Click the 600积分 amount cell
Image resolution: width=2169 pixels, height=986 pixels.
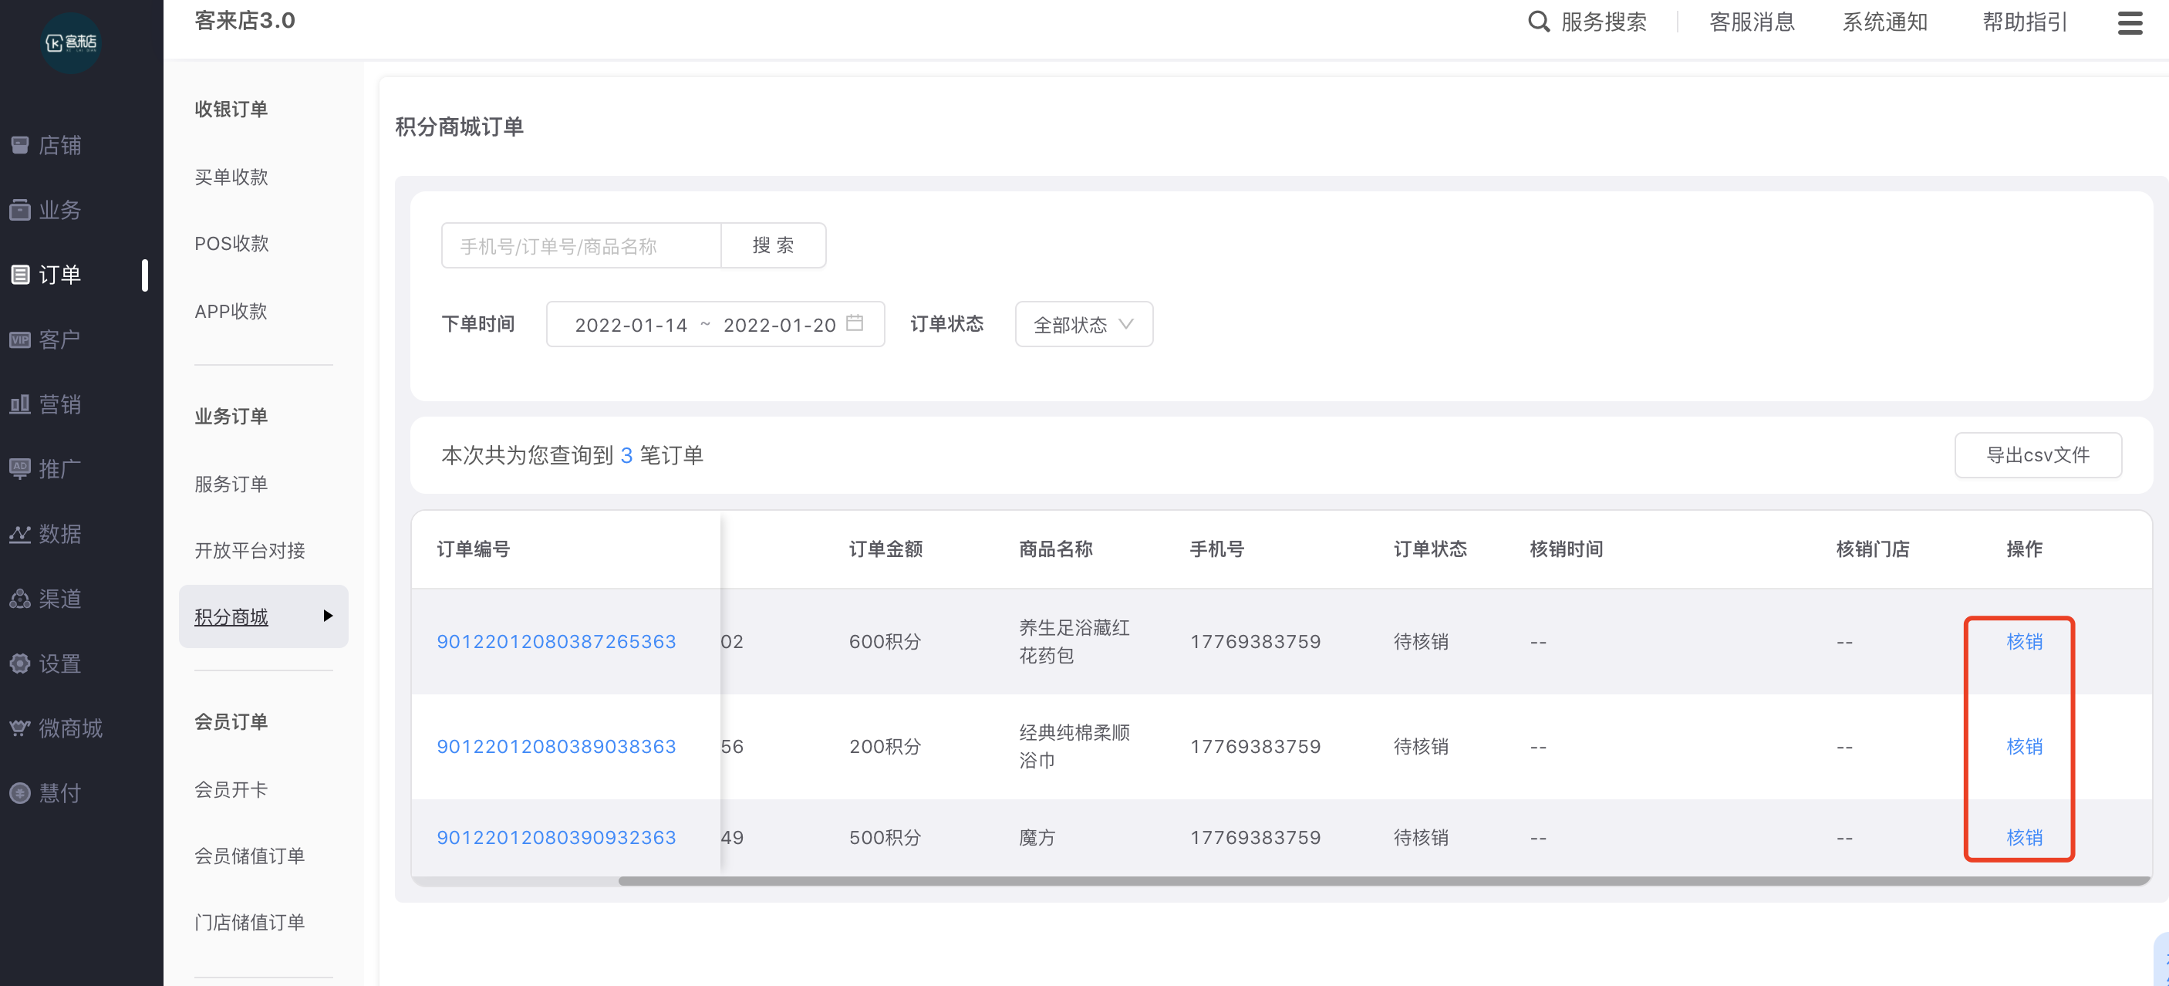click(x=885, y=642)
